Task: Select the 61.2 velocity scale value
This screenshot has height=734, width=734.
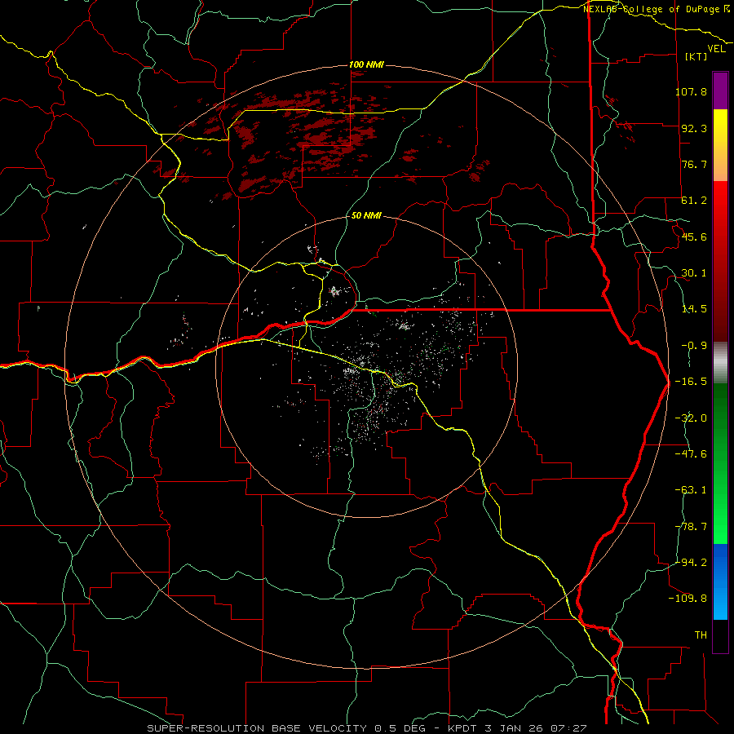Action: [694, 201]
